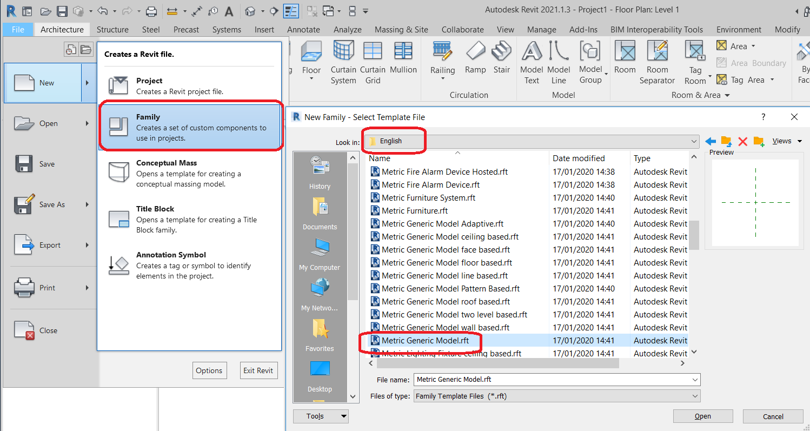Undo the last action in toolbar

point(102,10)
